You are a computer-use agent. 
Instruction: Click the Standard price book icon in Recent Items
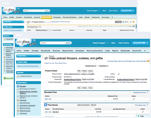[x=18, y=86]
